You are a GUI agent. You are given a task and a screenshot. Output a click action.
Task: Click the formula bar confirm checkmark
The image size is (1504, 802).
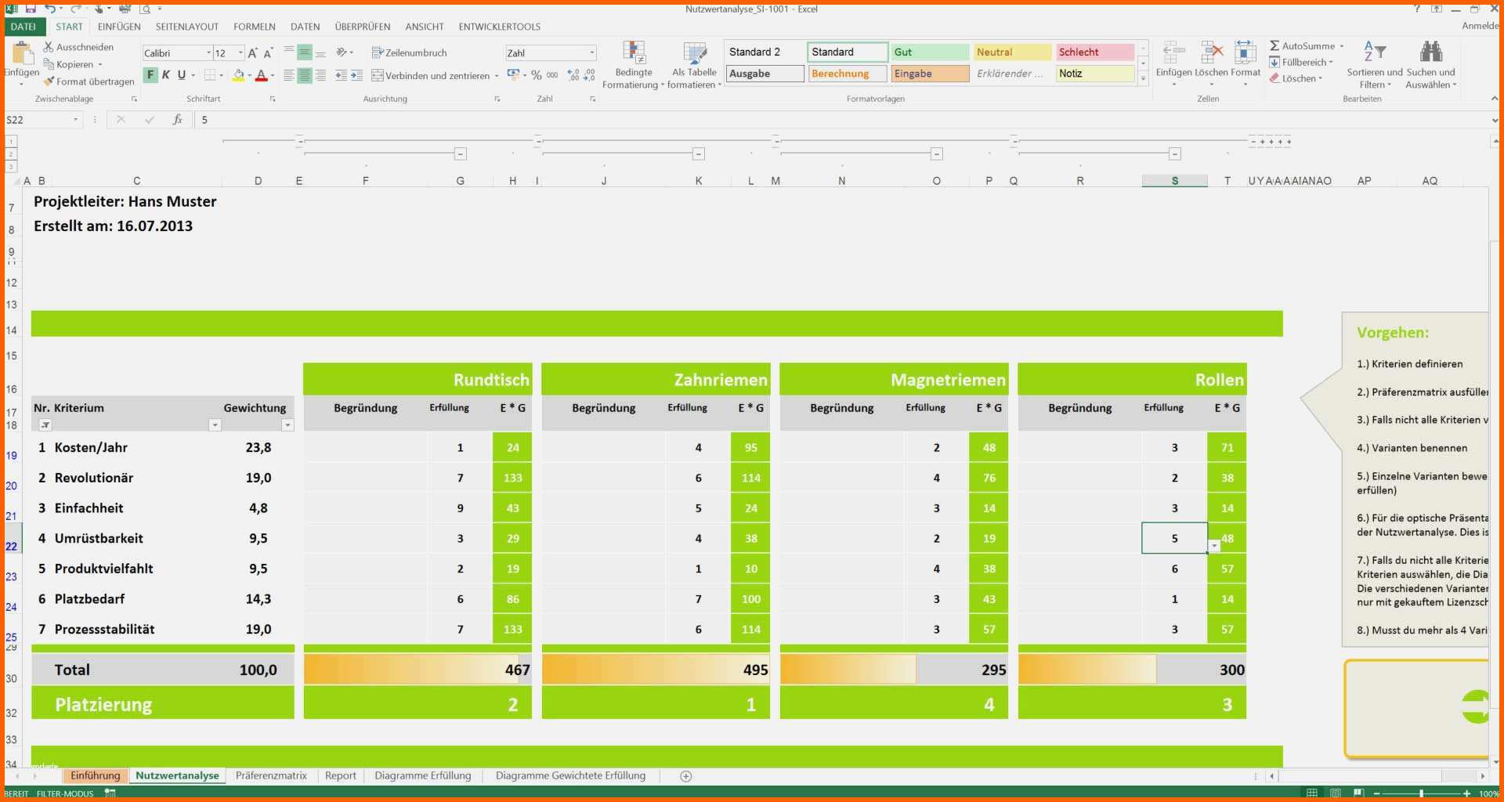[x=149, y=120]
